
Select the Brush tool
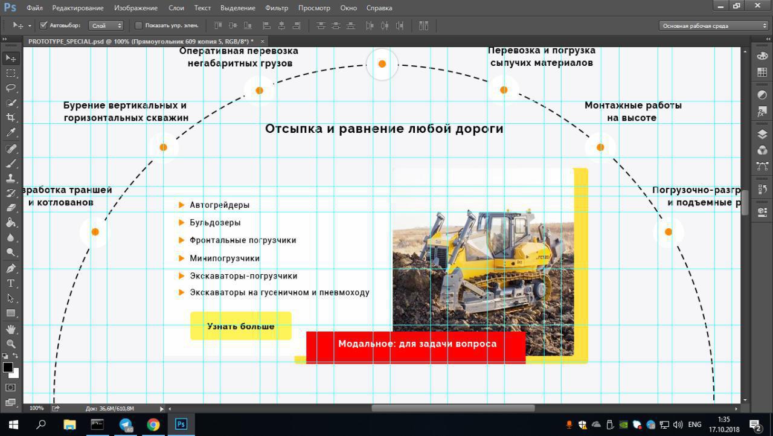pos(11,164)
